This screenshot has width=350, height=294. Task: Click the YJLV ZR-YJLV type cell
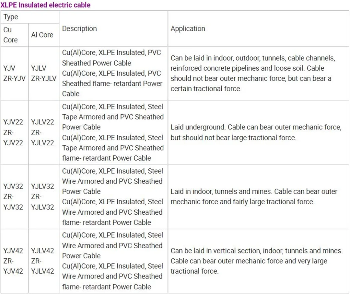(43, 73)
